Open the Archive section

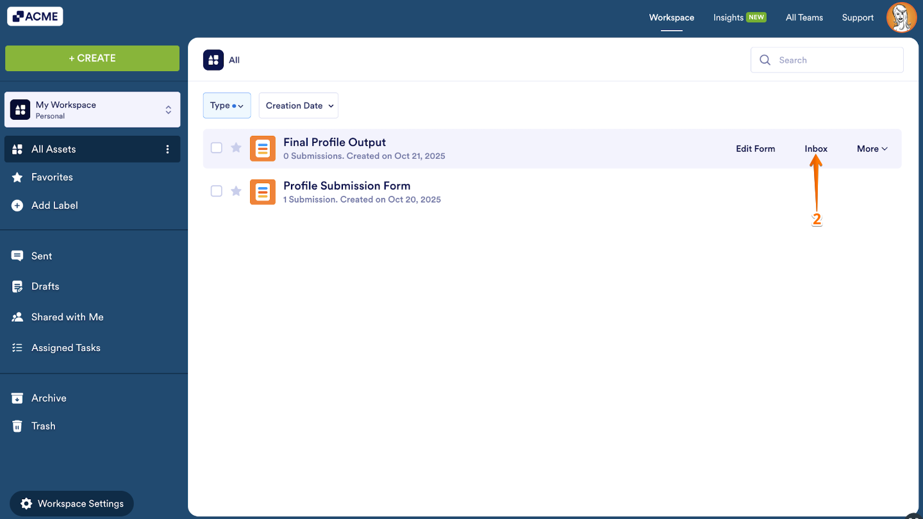tap(50, 398)
